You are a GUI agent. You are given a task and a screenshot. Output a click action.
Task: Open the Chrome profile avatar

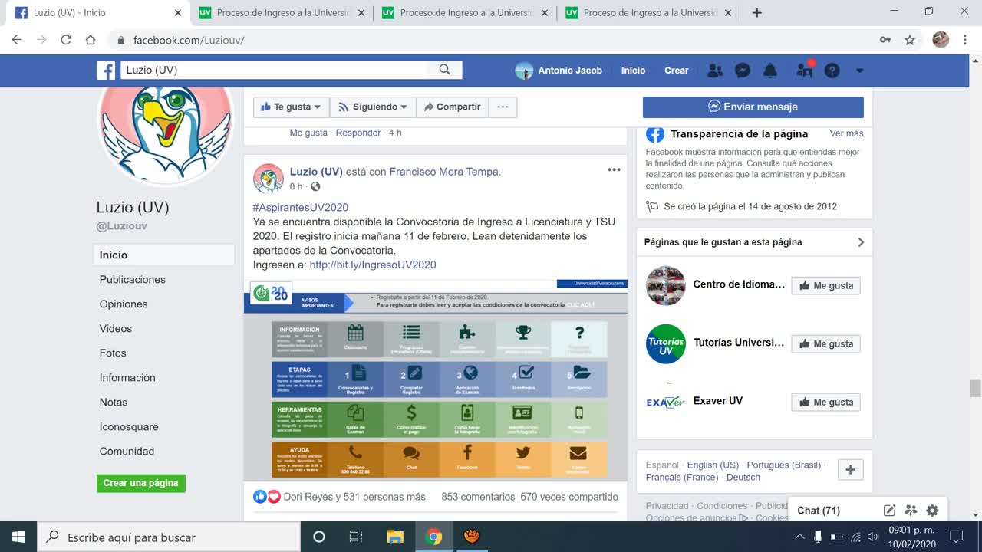941,40
